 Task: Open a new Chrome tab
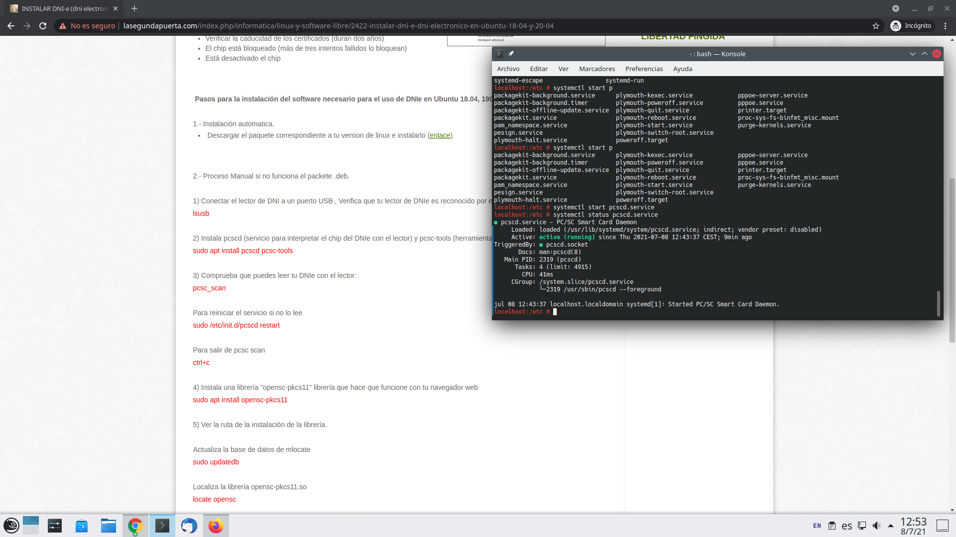tap(134, 8)
